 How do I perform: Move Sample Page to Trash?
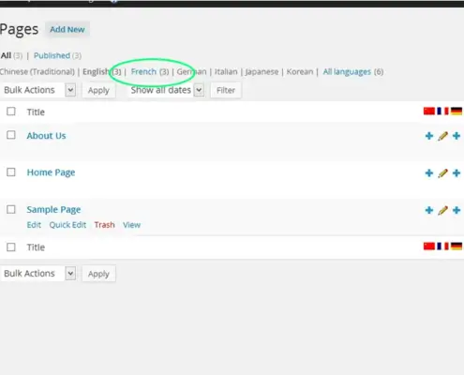(x=104, y=225)
